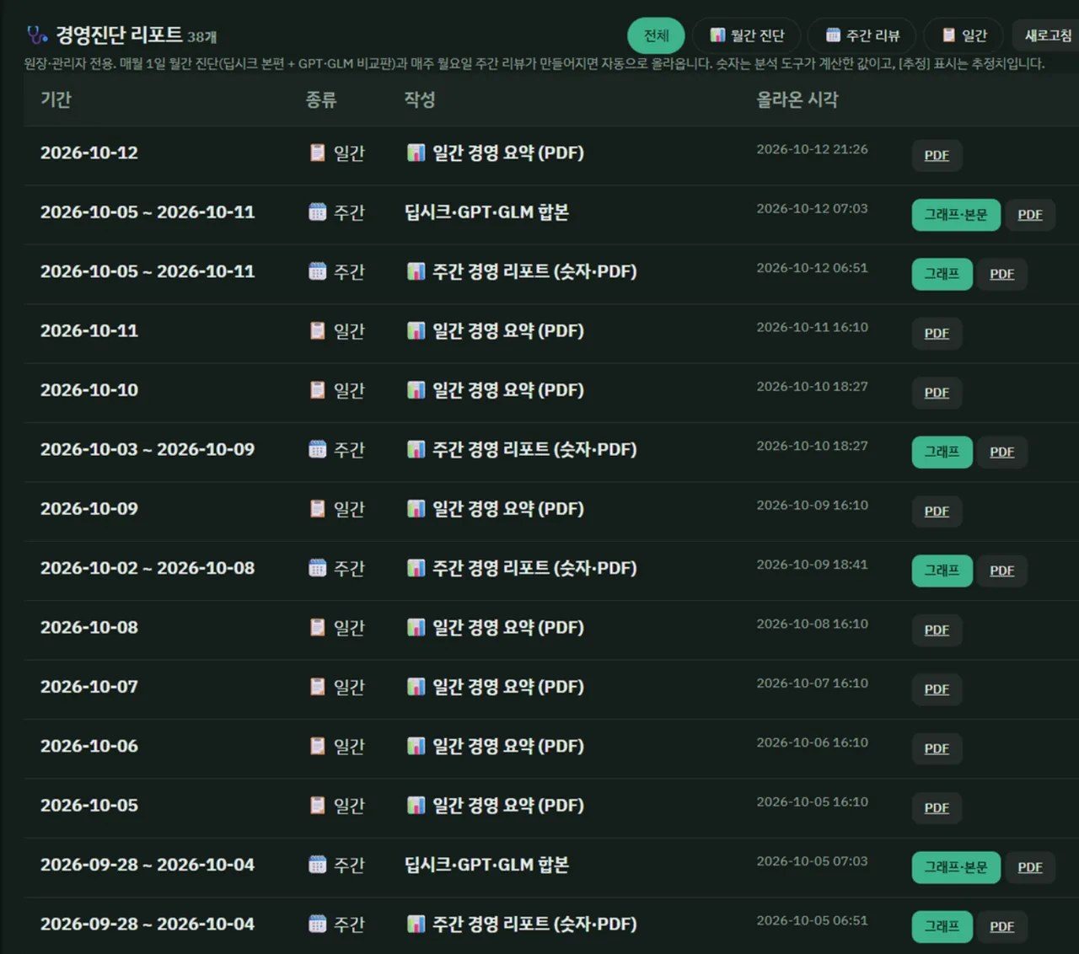Image resolution: width=1079 pixels, height=954 pixels.
Task: Open 그래프·본문 for report uploaded 2026-10-12 07:03
Action: (x=956, y=215)
